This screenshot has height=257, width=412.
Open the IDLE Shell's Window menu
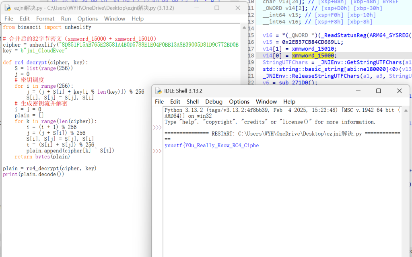pyautogui.click(x=266, y=102)
